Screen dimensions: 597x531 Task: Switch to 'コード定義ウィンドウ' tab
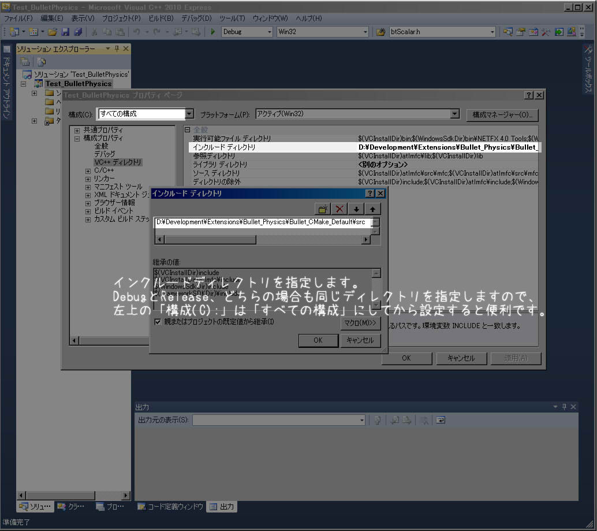click(170, 507)
